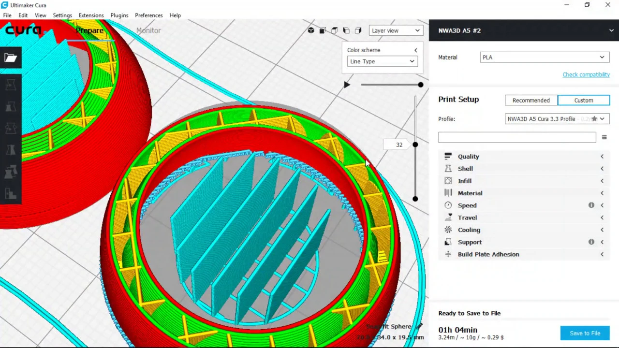Click the Material category icon in settings list
The height and width of the screenshot is (348, 619).
click(x=448, y=193)
